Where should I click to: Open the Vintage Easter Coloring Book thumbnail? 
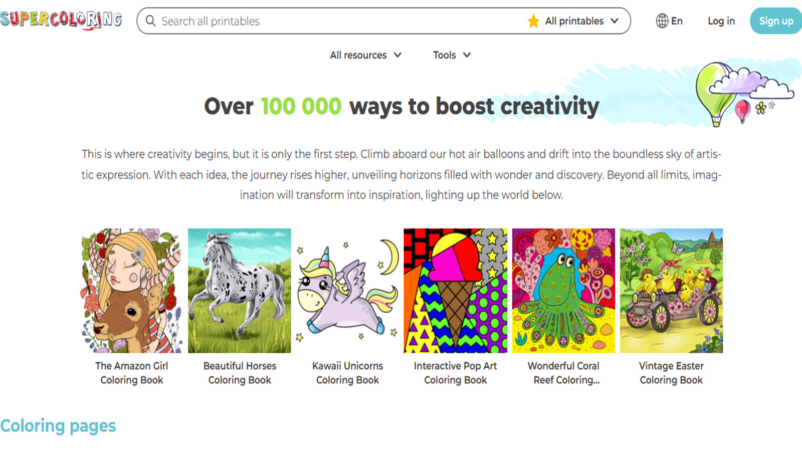click(671, 291)
